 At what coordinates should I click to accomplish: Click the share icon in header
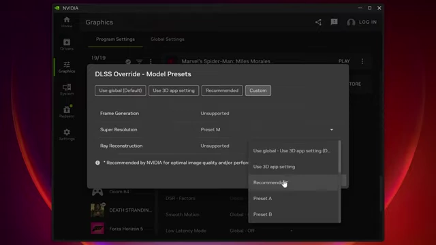318,22
